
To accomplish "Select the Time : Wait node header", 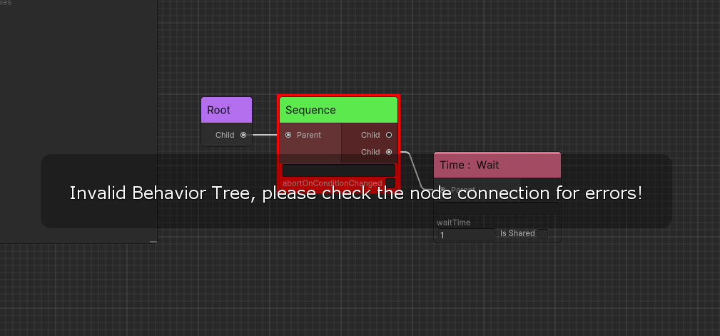I will pos(497,166).
